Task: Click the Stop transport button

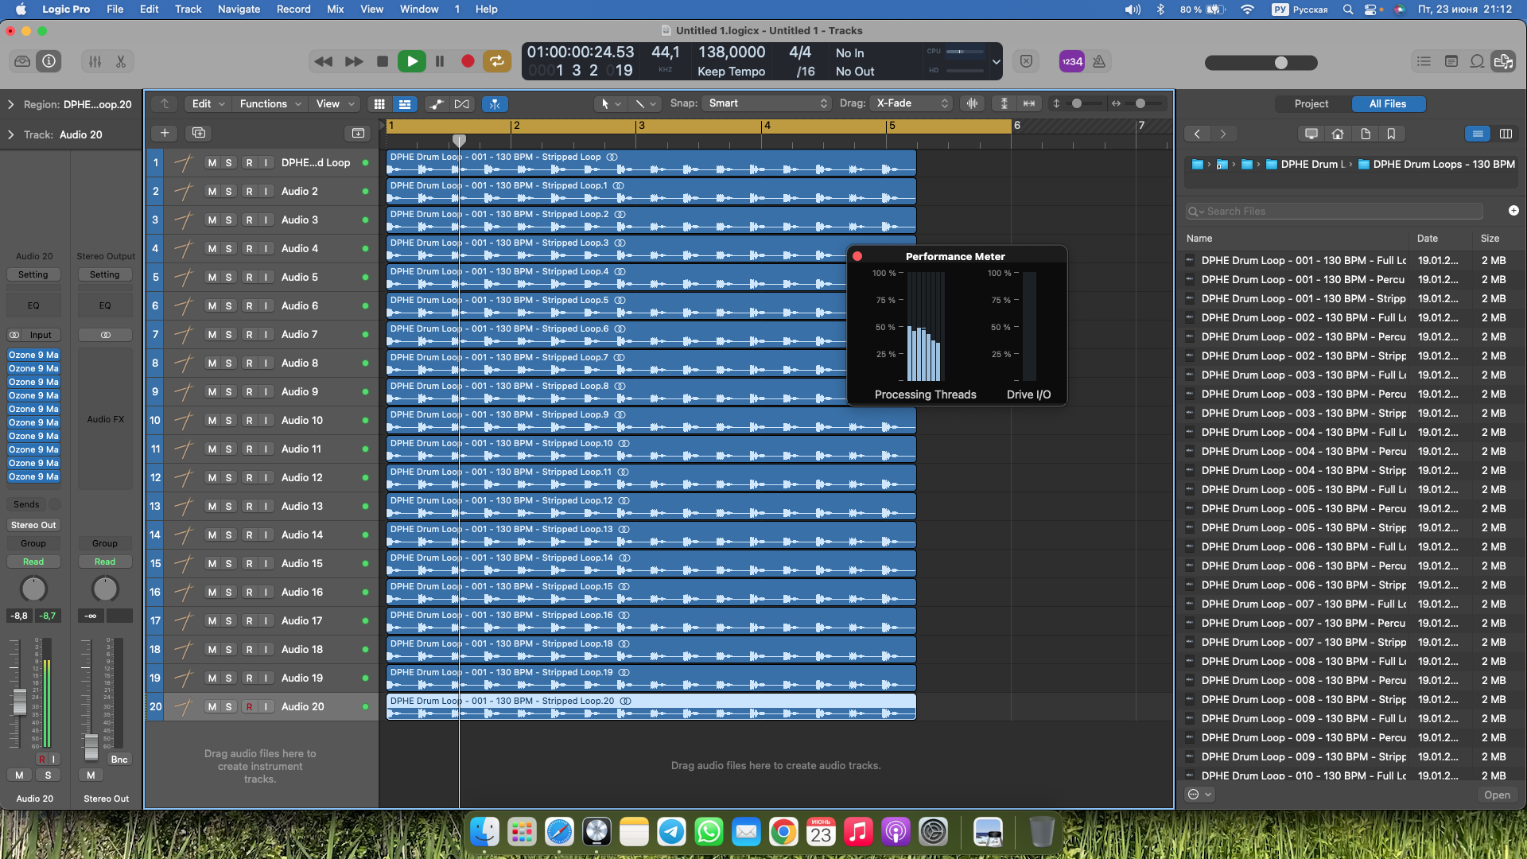Action: (x=383, y=61)
